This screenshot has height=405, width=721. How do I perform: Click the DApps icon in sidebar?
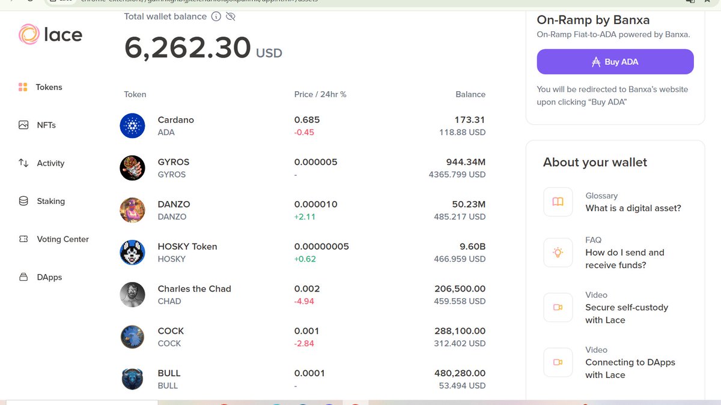23,277
